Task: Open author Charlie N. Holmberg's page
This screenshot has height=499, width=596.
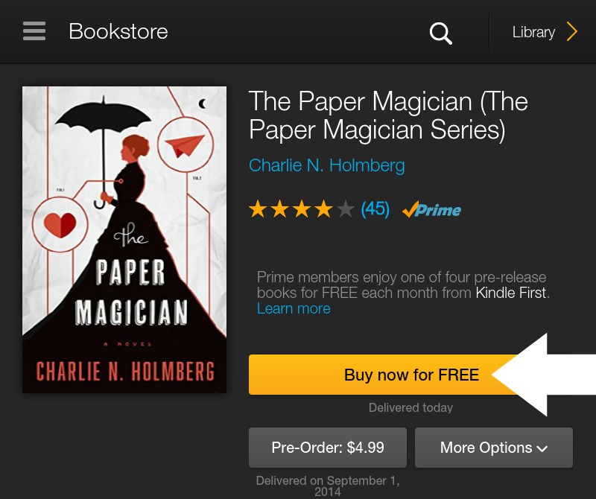Action: click(326, 165)
